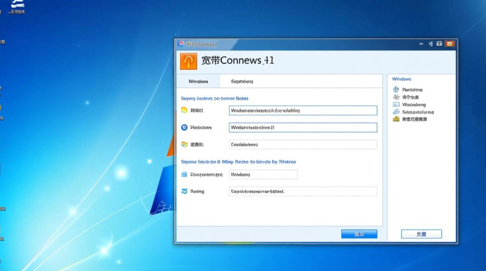Click the blue envelope icon near Keing field

(184, 191)
